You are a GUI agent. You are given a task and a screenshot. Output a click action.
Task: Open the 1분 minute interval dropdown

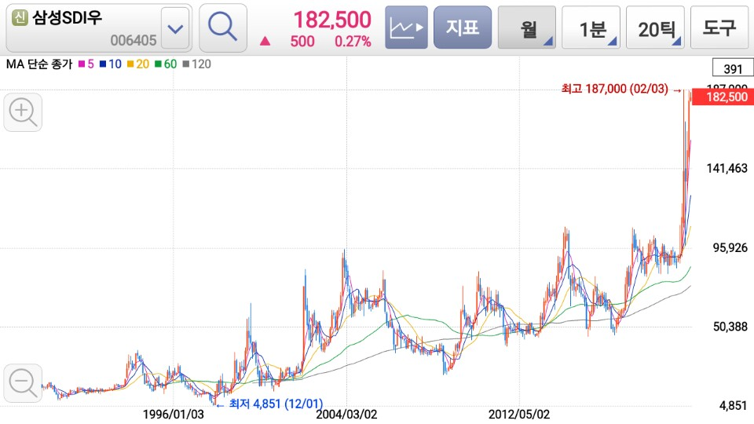click(591, 28)
